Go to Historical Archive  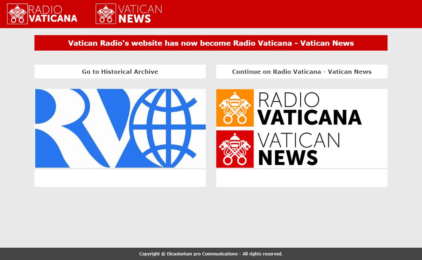pos(120,72)
